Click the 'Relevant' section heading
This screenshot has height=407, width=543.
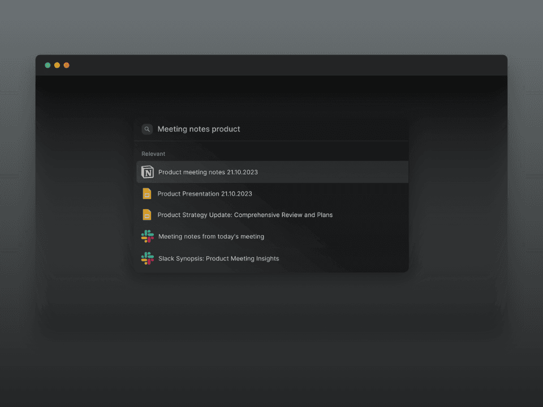pos(153,154)
